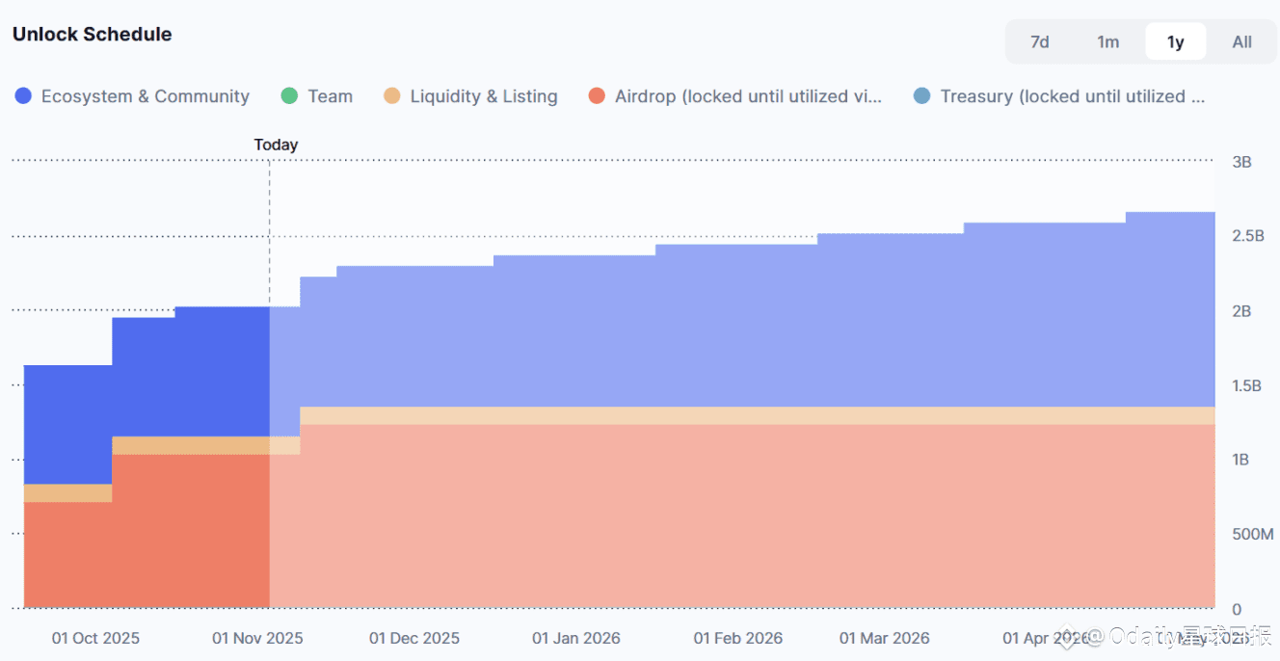Click the steel-blue Treasury legend dot
This screenshot has width=1280, height=661.
click(x=921, y=96)
